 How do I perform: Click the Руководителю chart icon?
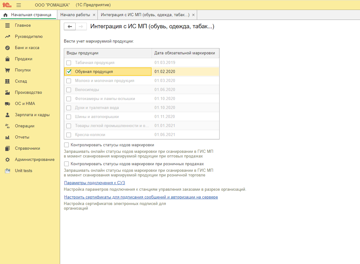[7, 37]
